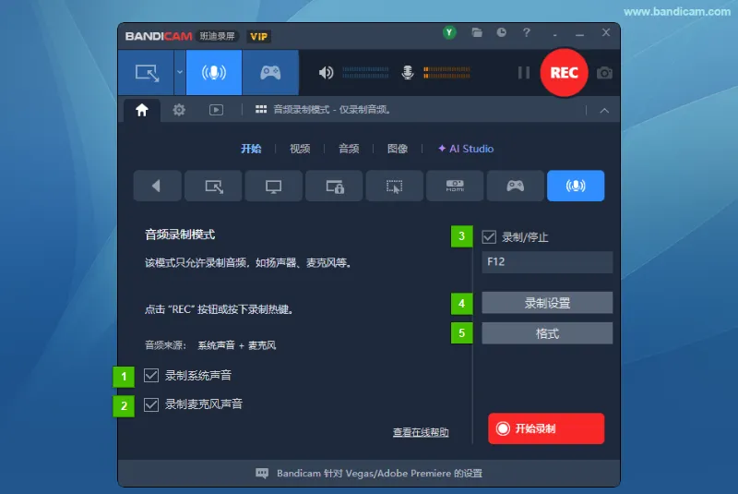Open the video playback tab
738x494 pixels.
(x=216, y=110)
